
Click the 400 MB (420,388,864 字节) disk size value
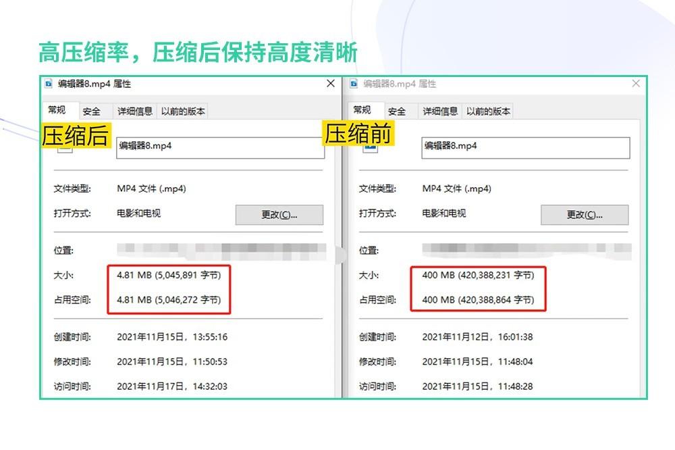[478, 299]
